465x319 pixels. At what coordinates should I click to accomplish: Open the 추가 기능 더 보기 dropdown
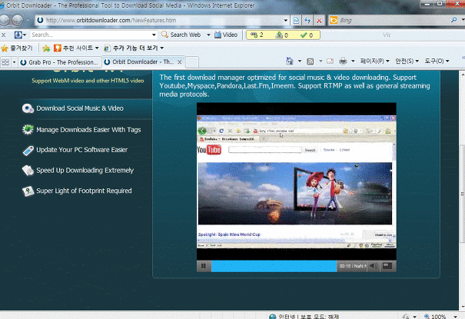pyautogui.click(x=134, y=48)
